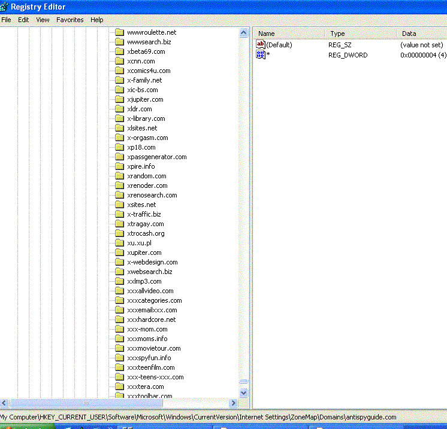Open the Favorites menu
This screenshot has width=447, height=429.
click(70, 20)
